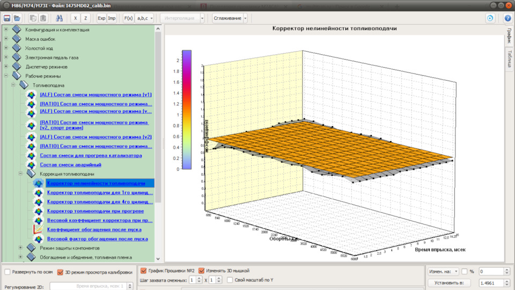Click the Холостой ход diamond icon
The image size is (515, 290).
pyautogui.click(x=17, y=48)
